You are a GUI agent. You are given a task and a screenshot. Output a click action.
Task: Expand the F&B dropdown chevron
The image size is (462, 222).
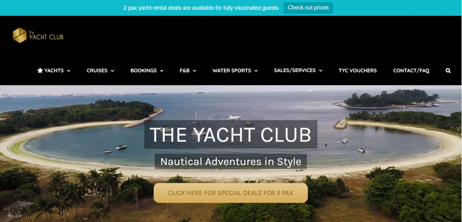[194, 71]
